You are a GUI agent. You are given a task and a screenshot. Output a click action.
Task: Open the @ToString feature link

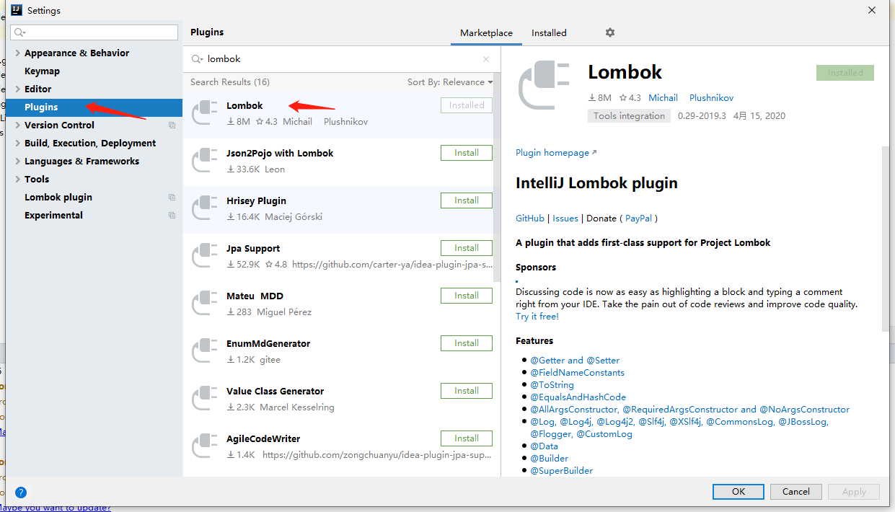[552, 385]
